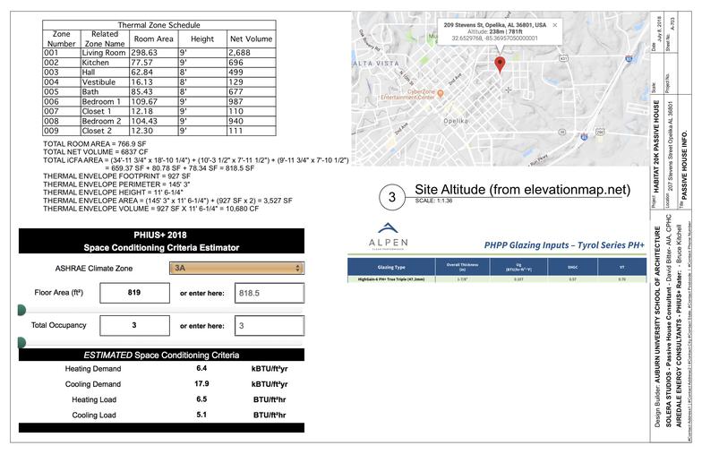Click the 'Site Altitude (from elevationmap.net)' title
This screenshot has height=454, width=702.
(523, 190)
